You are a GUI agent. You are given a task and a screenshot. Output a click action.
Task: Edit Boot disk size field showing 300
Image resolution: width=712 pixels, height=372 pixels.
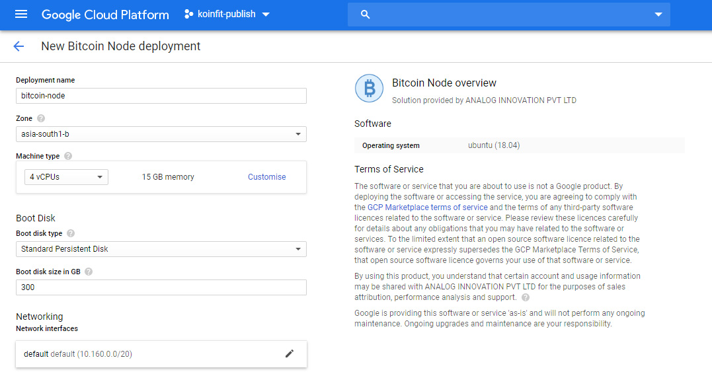[161, 287]
